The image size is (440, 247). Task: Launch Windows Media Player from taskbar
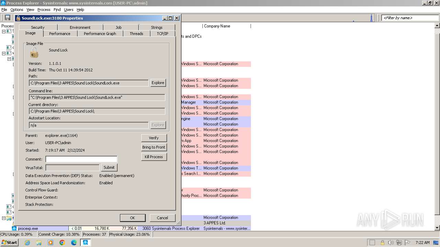[x=51, y=243]
